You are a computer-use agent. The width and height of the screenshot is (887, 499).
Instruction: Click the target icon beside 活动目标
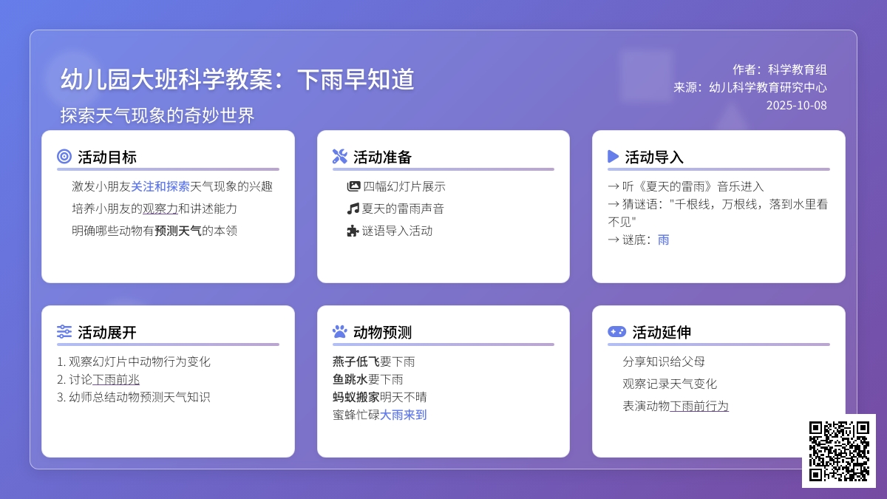point(64,157)
